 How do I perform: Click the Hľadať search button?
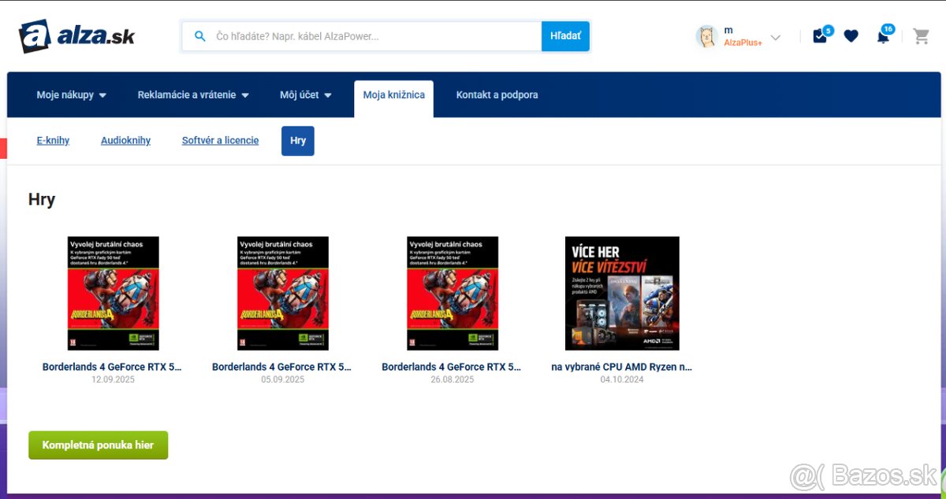point(565,36)
